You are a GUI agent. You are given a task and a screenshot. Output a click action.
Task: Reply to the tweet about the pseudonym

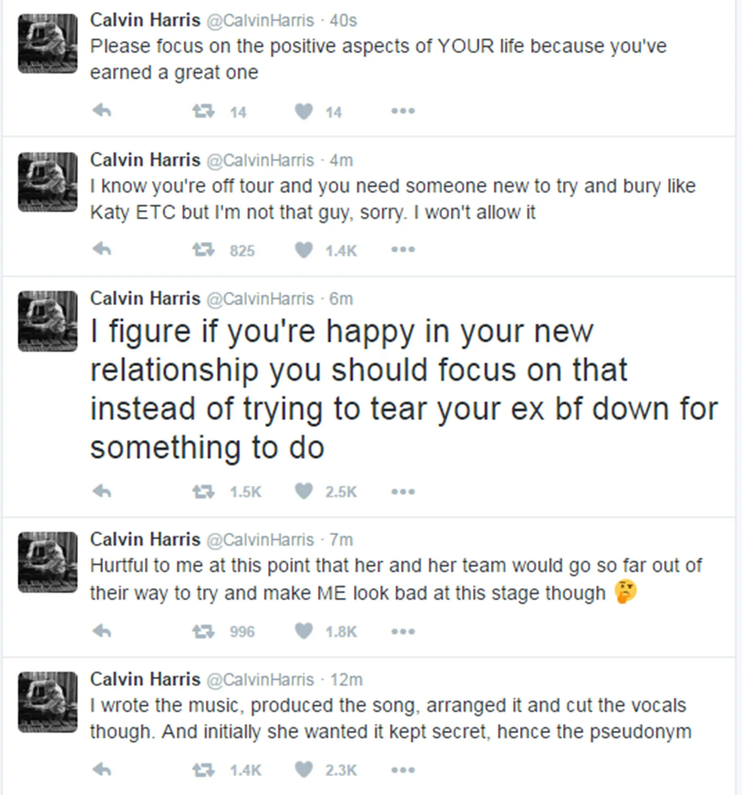[x=102, y=770]
